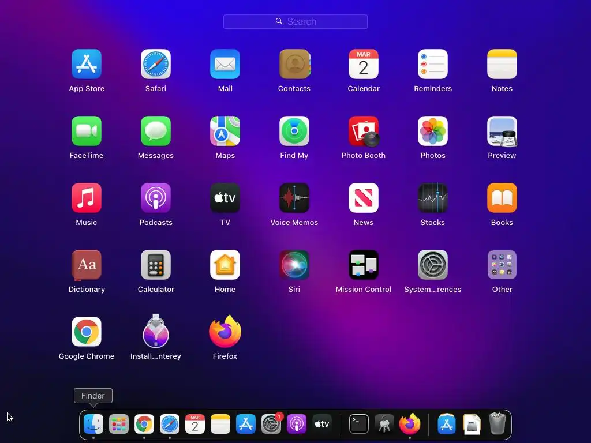Open the App Store in Launchpad
This screenshot has height=443, width=591.
click(87, 64)
